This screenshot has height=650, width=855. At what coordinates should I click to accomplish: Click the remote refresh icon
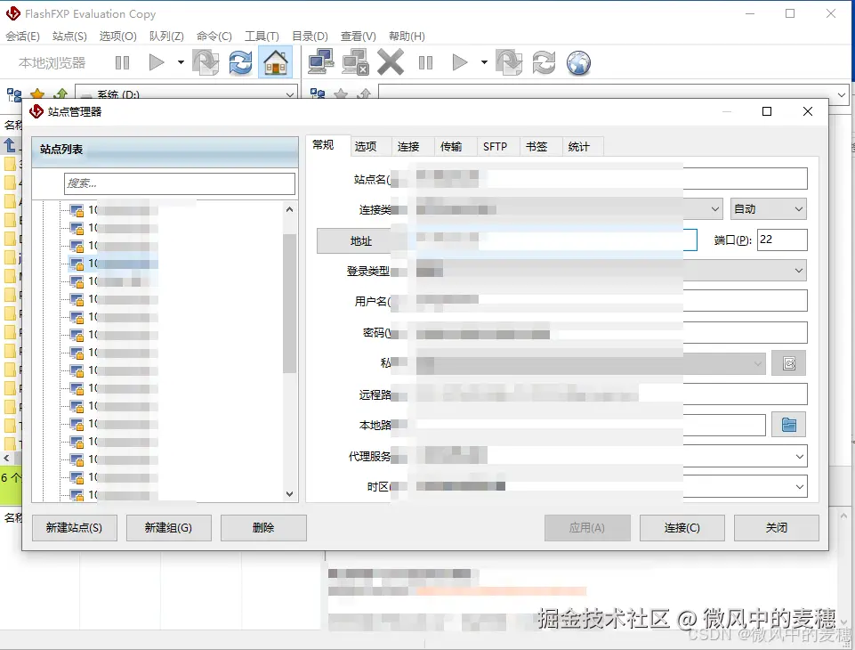click(x=544, y=62)
